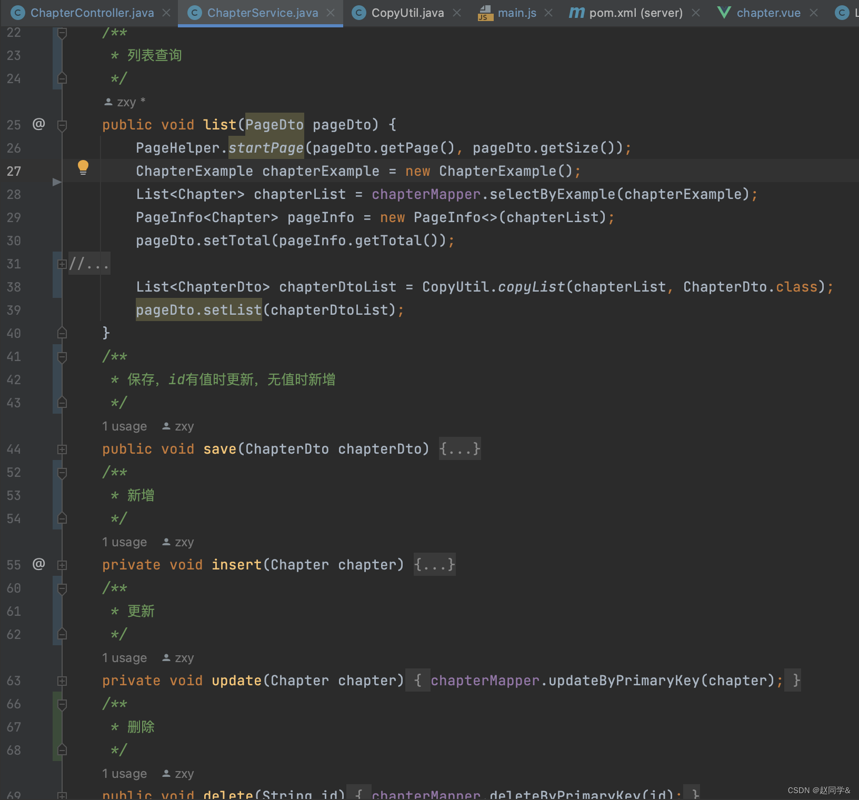The image size is (859, 800).
Task: Click the comment text 列表查询
Action: tap(155, 55)
